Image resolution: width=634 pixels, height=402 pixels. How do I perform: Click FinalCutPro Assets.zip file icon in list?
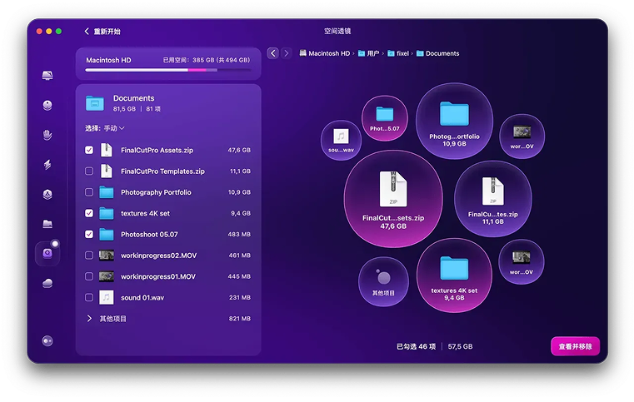tap(106, 150)
